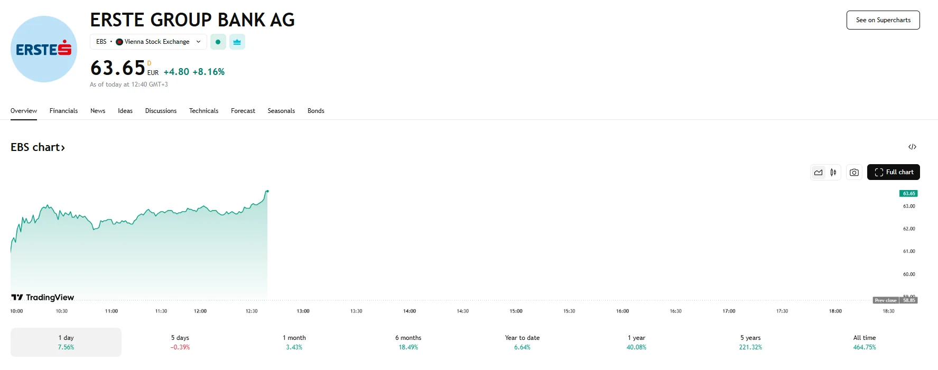Switch to candlestick chart style
Viewport: 938px width, 370px height.
(833, 172)
